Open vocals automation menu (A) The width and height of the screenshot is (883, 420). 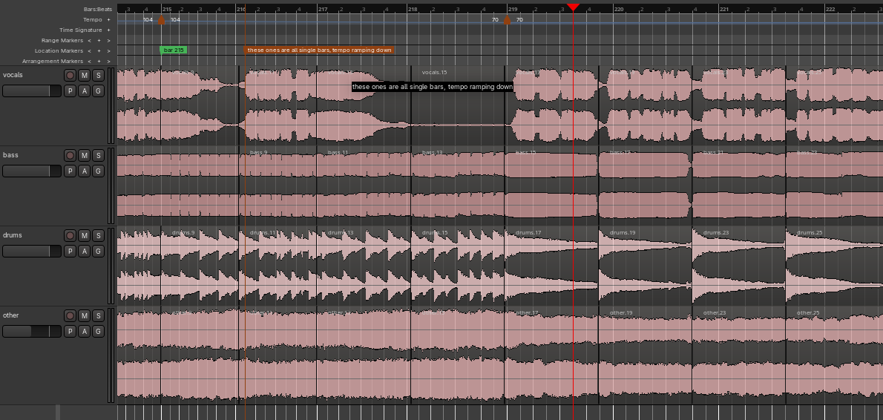(x=84, y=91)
